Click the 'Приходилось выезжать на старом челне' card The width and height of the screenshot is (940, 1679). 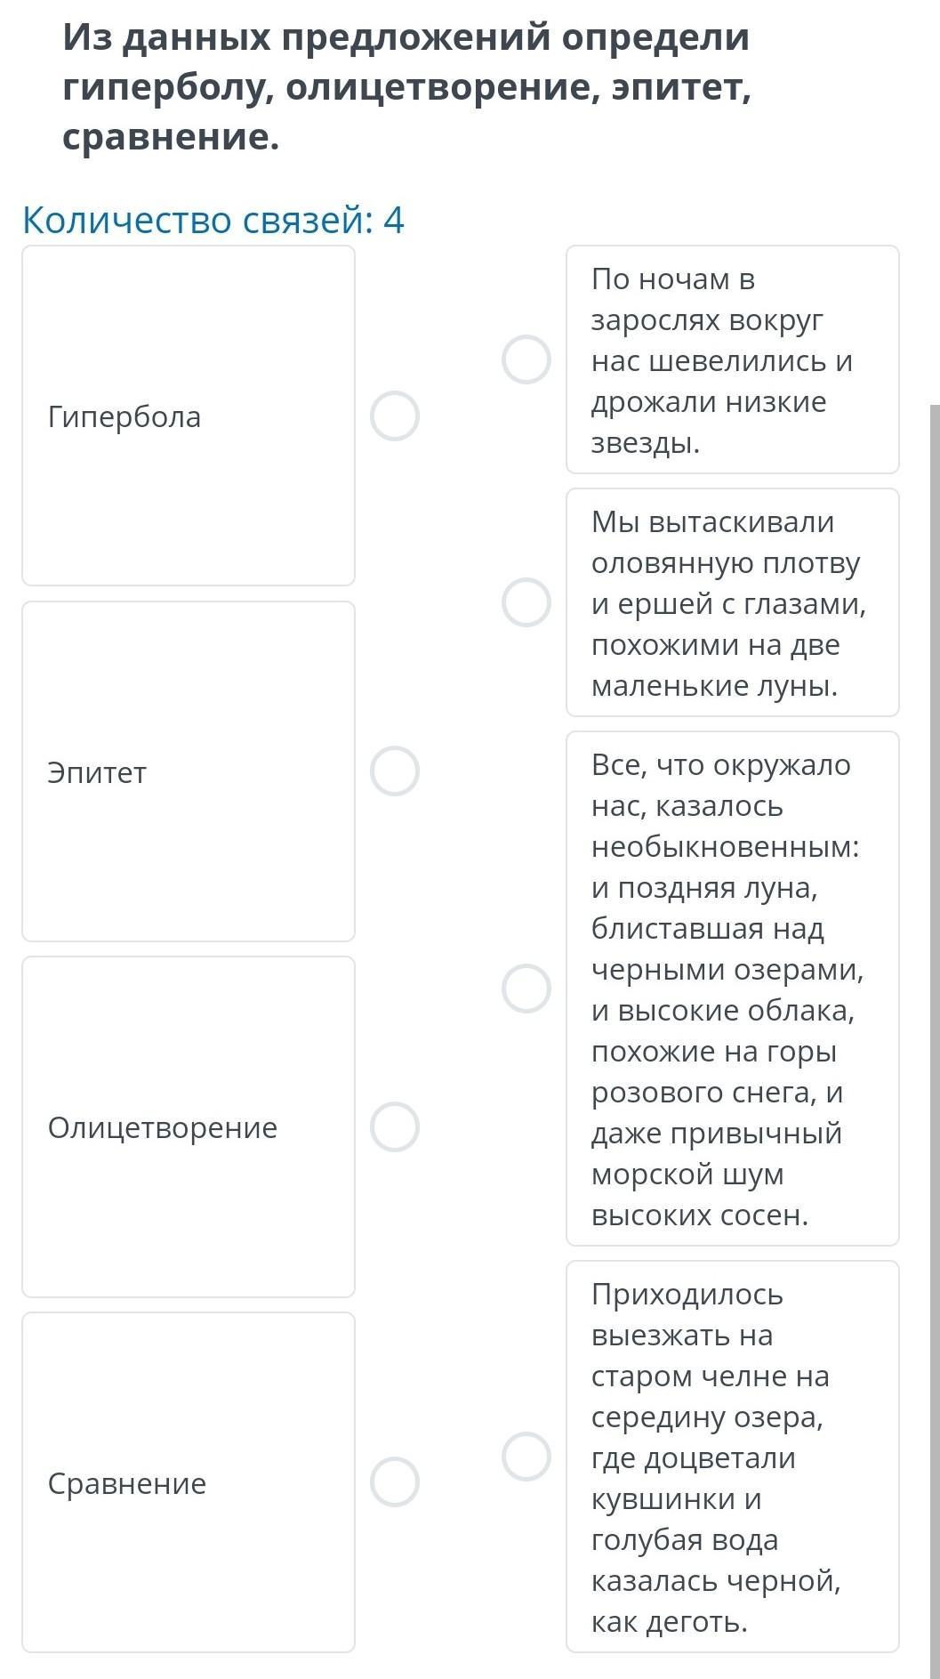click(x=732, y=1457)
